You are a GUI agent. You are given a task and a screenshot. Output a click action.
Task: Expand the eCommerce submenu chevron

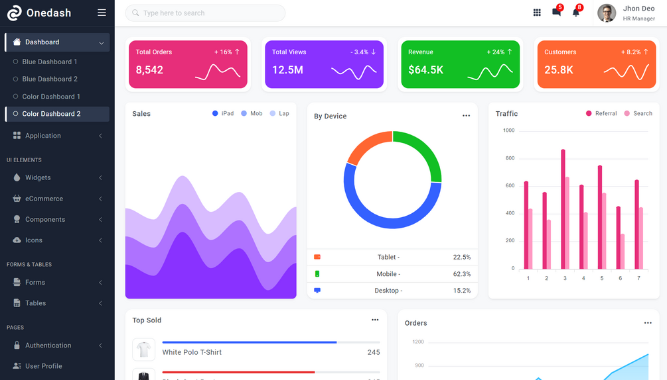[100, 199]
